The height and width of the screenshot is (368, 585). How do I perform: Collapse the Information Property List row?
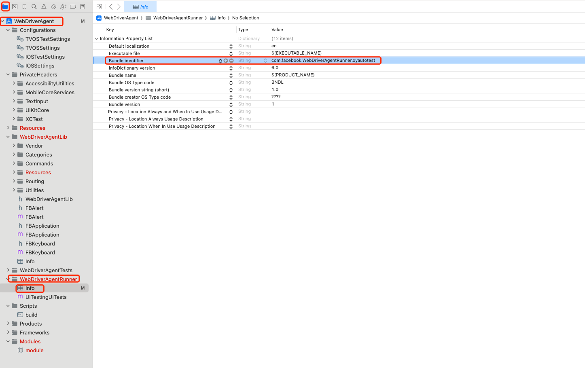click(97, 39)
